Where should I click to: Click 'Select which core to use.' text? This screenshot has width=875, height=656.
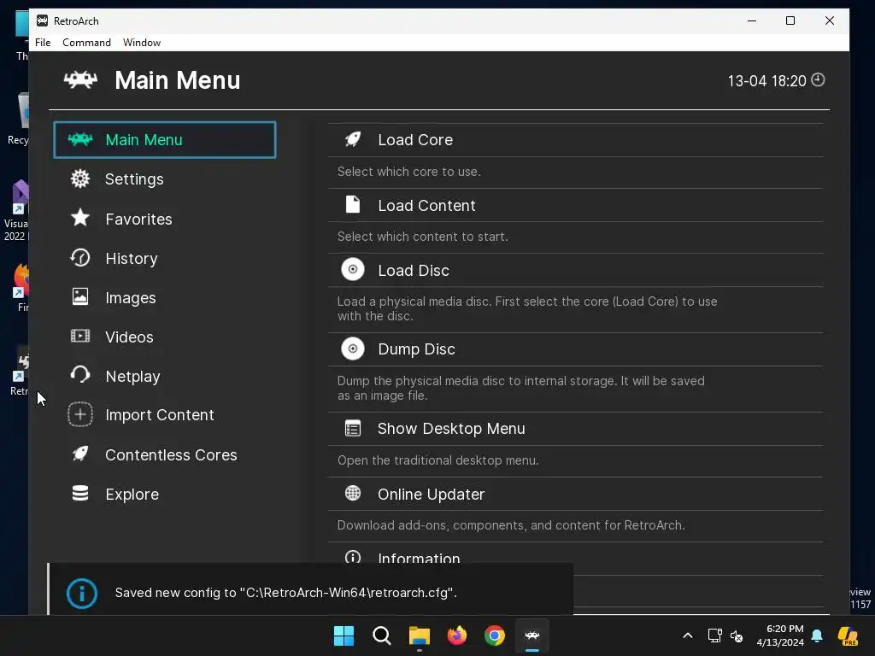tap(409, 172)
